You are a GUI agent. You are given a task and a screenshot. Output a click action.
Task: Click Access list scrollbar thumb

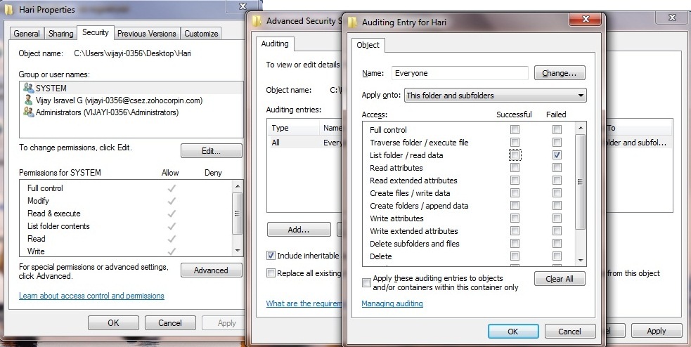[581, 181]
